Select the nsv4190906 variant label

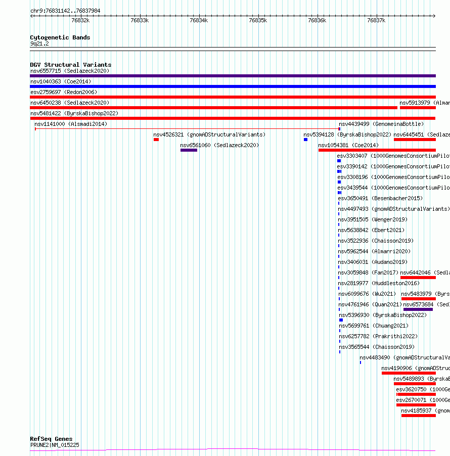click(x=416, y=368)
